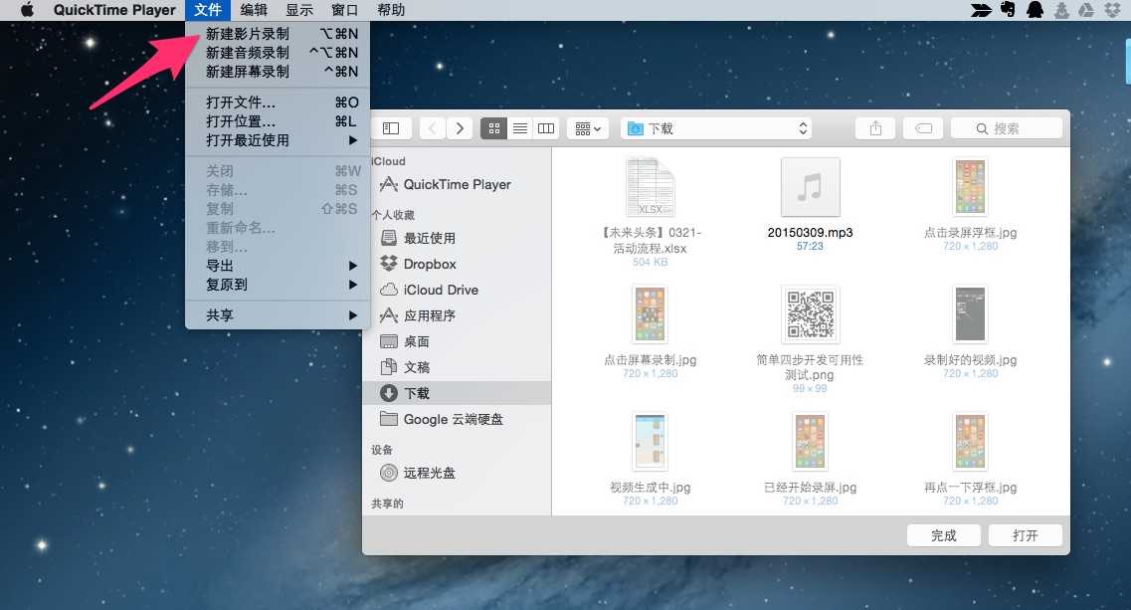
Task: Click the 打开 button
Action: pyautogui.click(x=1025, y=535)
